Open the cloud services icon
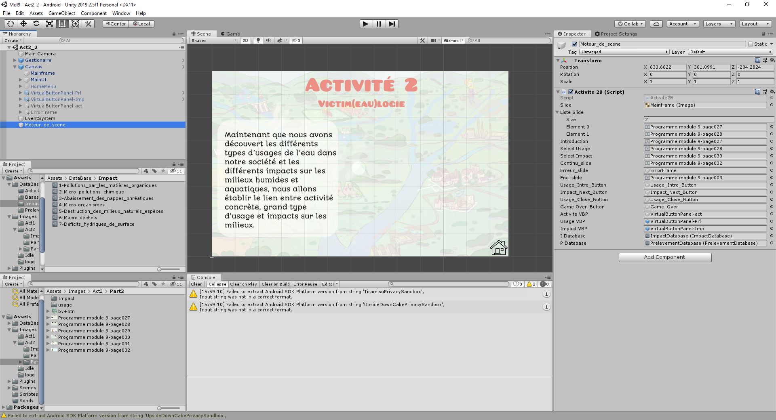The width and height of the screenshot is (776, 420). point(656,24)
